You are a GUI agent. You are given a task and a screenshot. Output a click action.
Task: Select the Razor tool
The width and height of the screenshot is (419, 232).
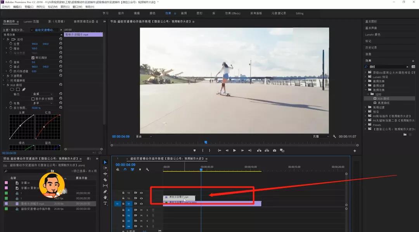pos(105,180)
